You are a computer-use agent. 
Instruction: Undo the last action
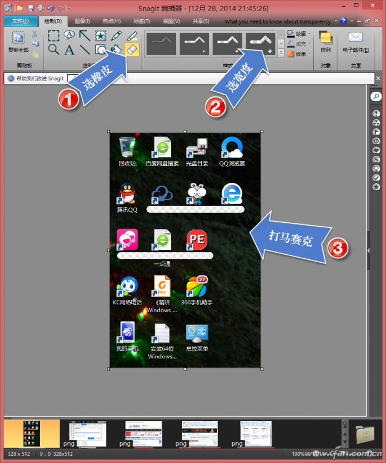click(x=51, y=8)
